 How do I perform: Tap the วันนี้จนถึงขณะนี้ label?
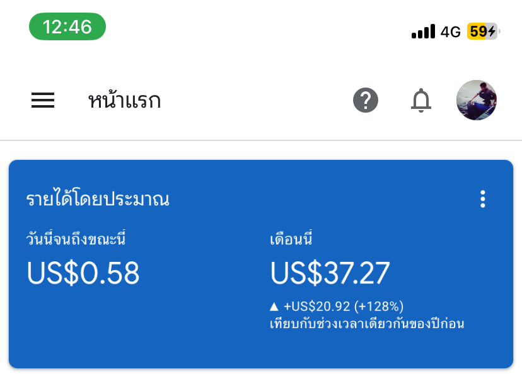[80, 240]
